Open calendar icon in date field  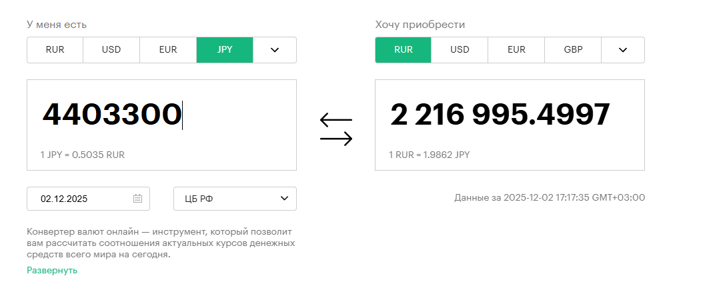137,199
